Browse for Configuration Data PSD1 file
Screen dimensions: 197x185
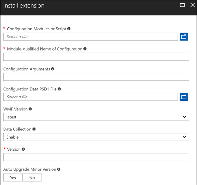(x=183, y=97)
